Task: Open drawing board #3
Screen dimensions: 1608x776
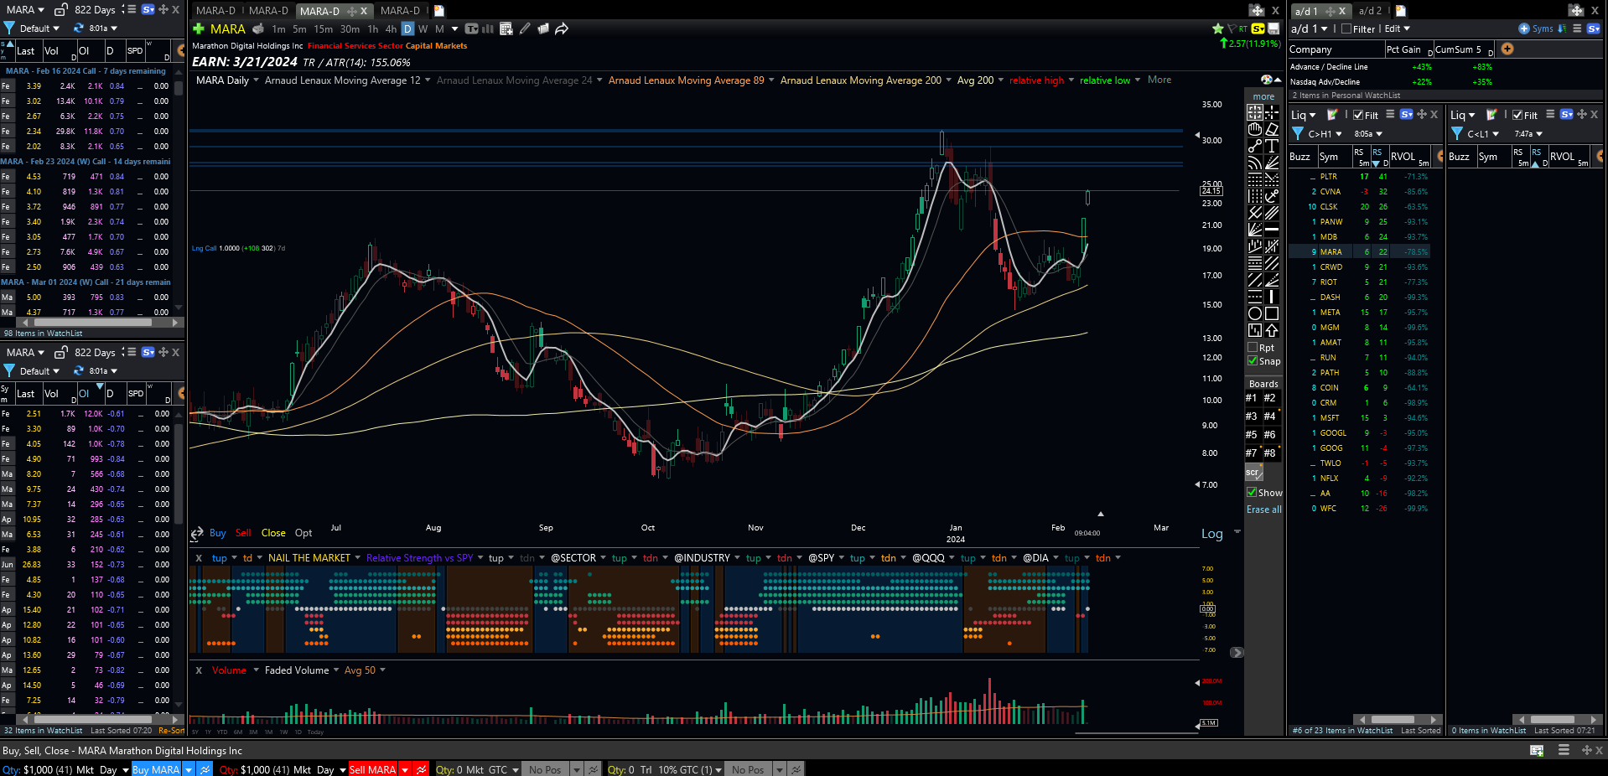Action: click(1251, 416)
